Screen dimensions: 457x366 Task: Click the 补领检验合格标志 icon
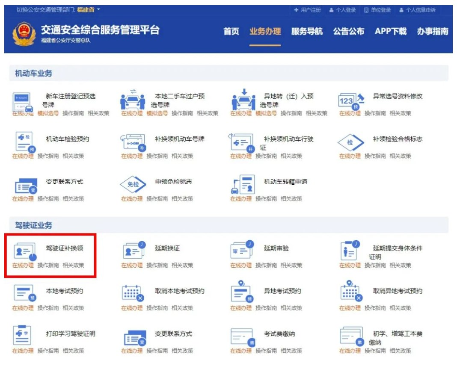[350, 142]
